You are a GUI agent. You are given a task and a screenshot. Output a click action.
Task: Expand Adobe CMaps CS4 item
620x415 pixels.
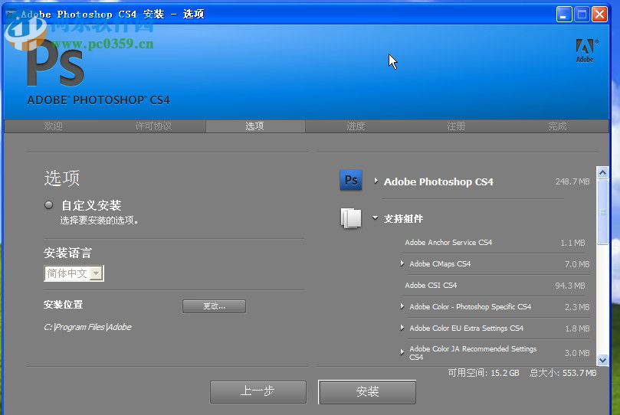point(402,263)
